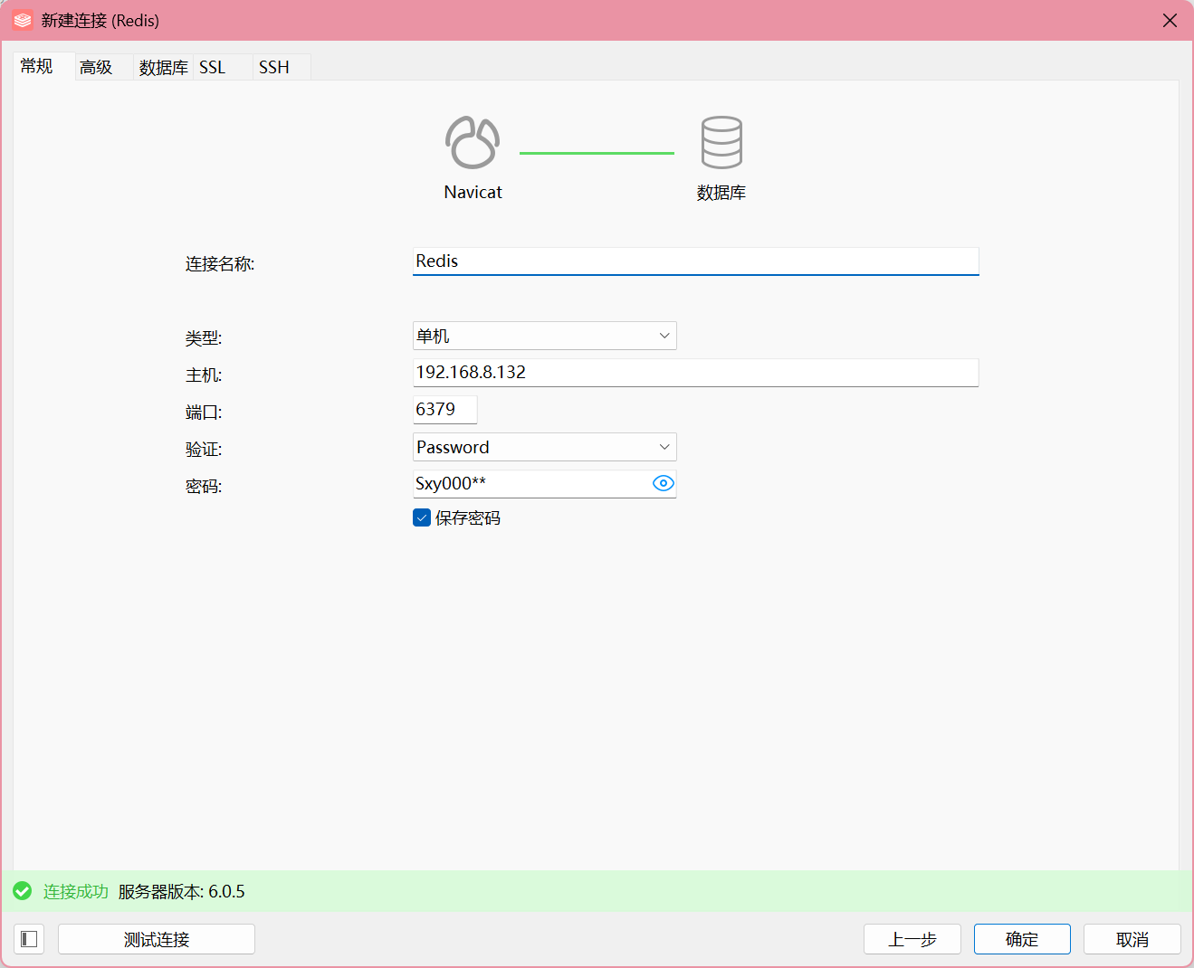
Task: Click the 测试连接 button
Action: pyautogui.click(x=157, y=939)
